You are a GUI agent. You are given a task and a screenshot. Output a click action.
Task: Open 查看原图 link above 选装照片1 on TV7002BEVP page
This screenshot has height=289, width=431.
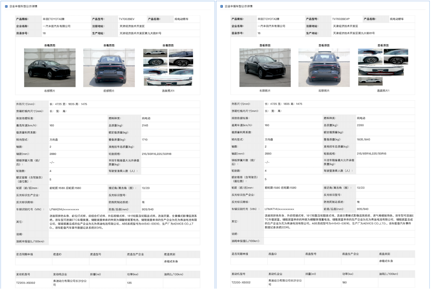pos(383,45)
